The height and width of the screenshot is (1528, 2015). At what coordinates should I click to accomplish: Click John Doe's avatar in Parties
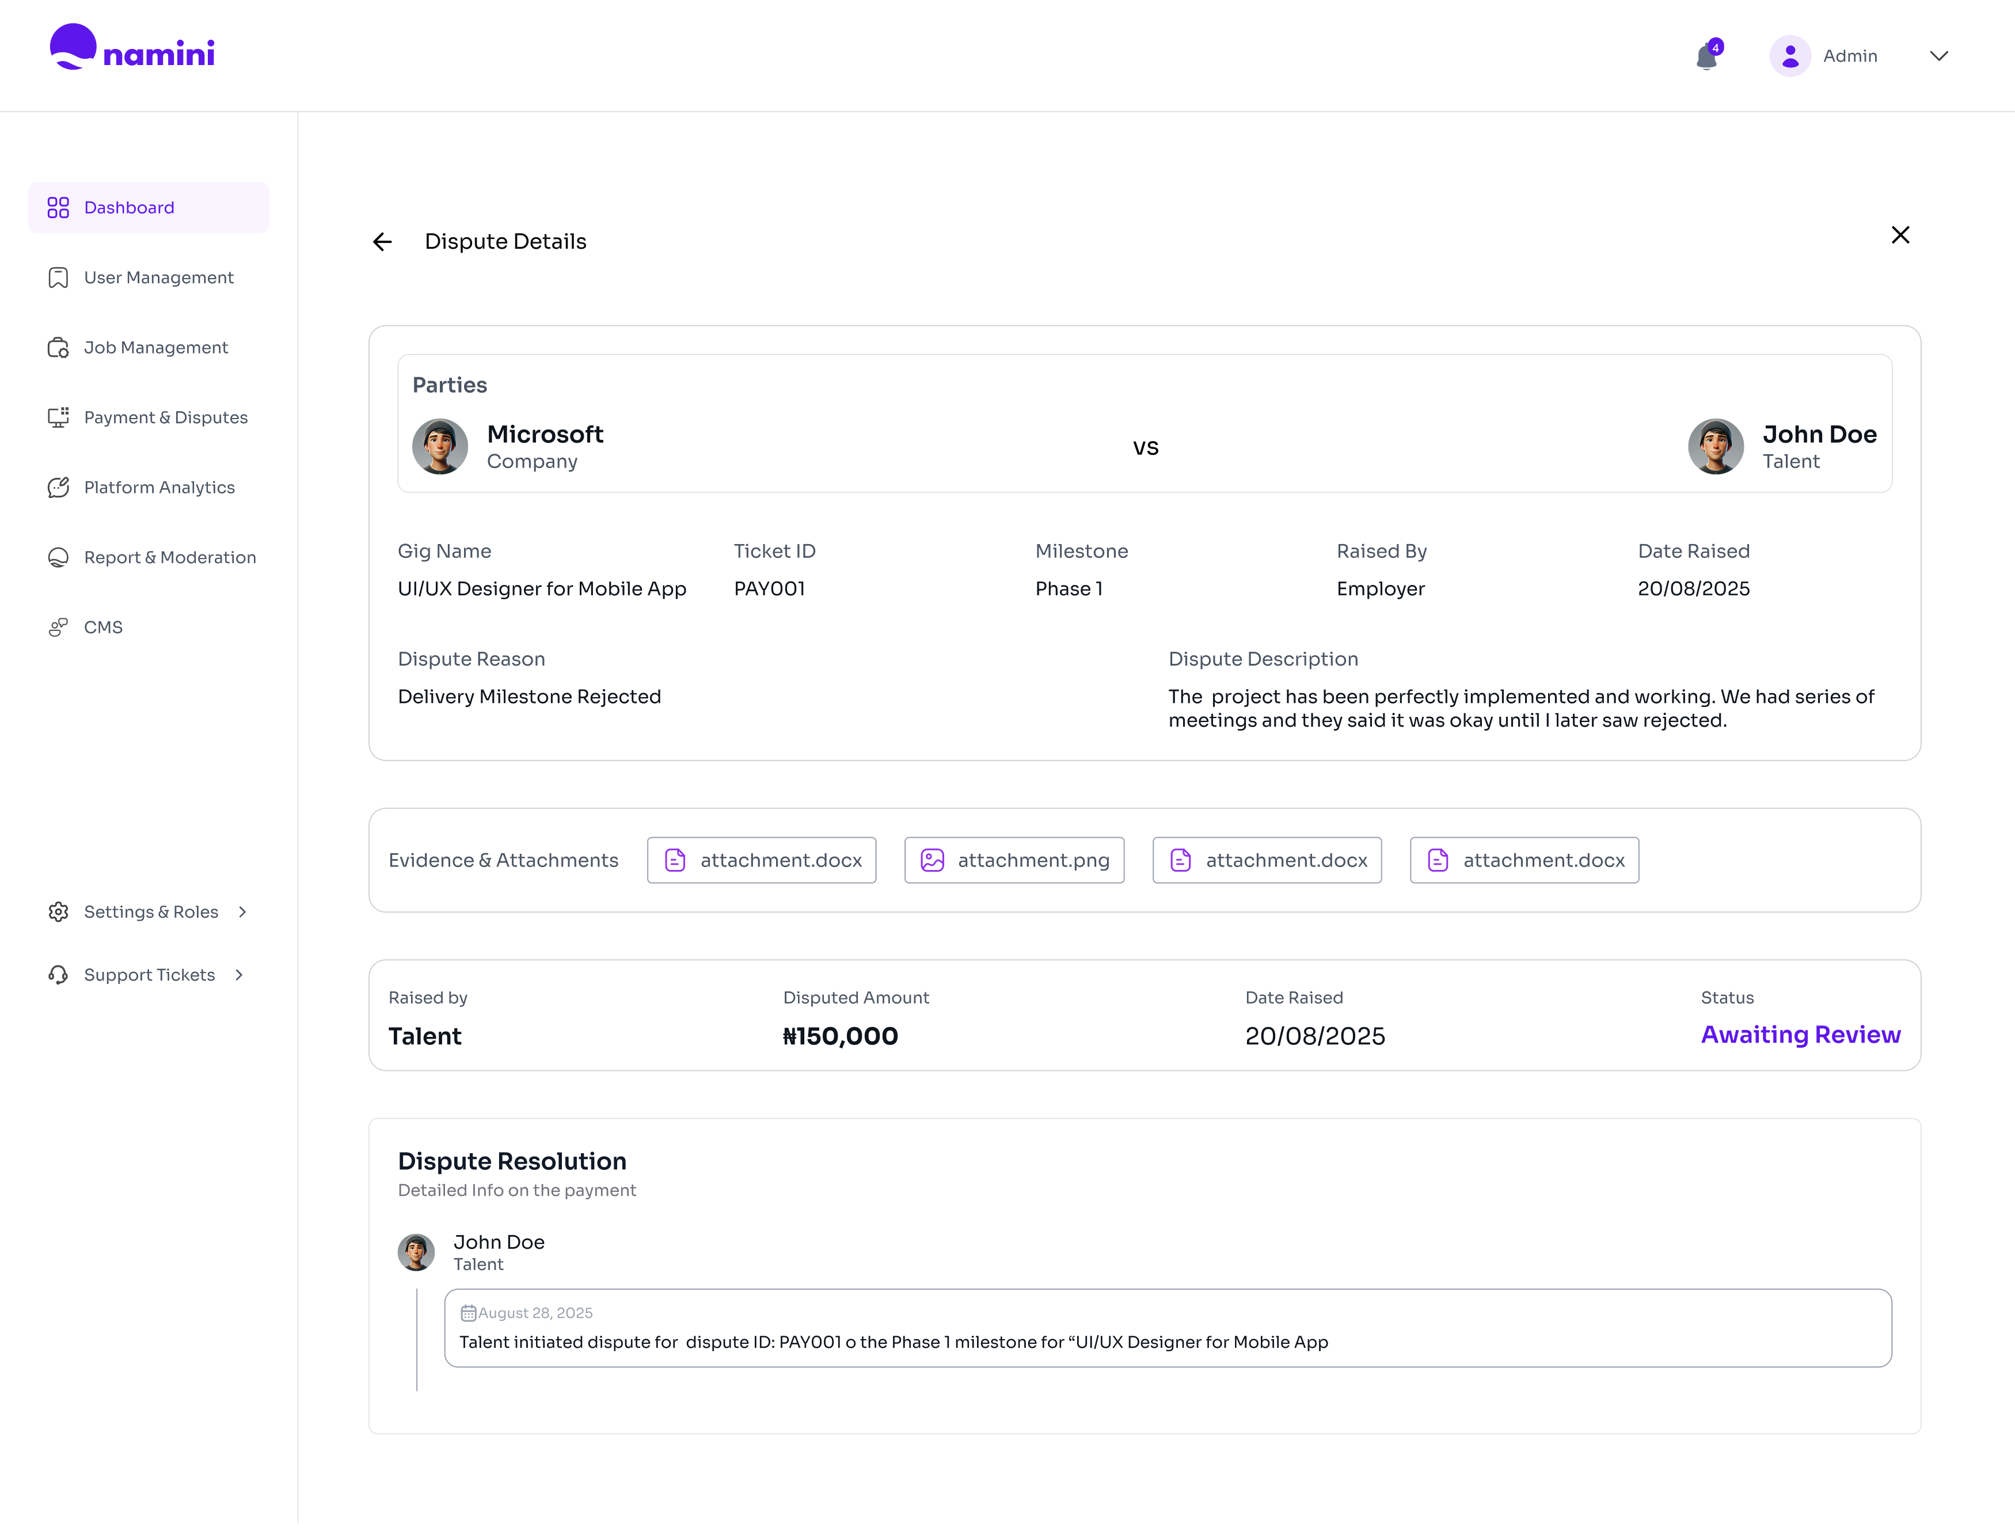click(x=1715, y=446)
